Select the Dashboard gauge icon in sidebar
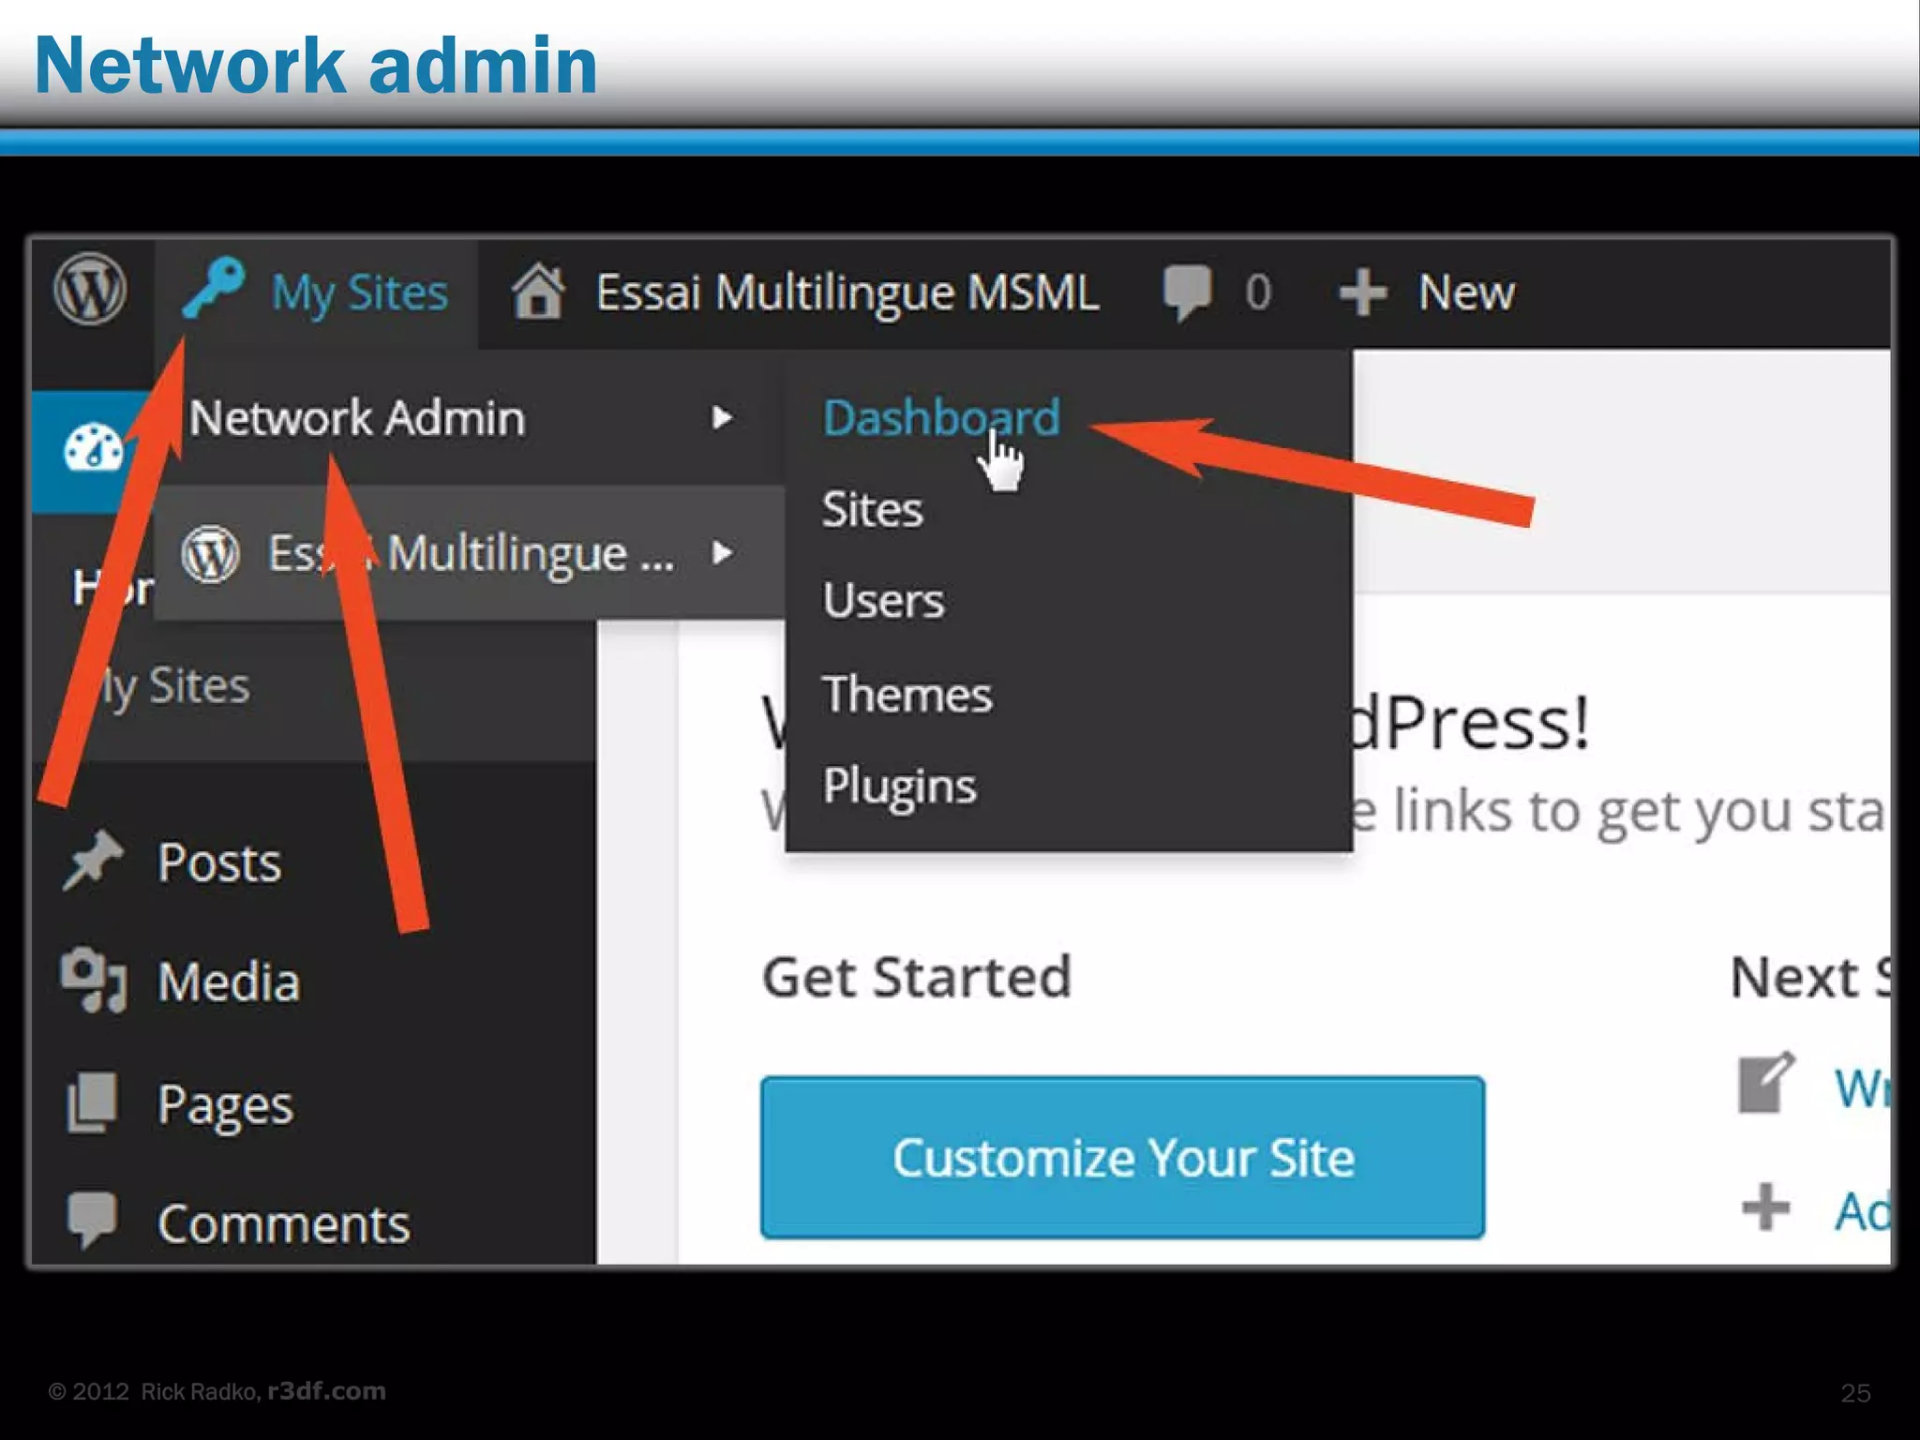The width and height of the screenshot is (1920, 1440). tap(93, 447)
